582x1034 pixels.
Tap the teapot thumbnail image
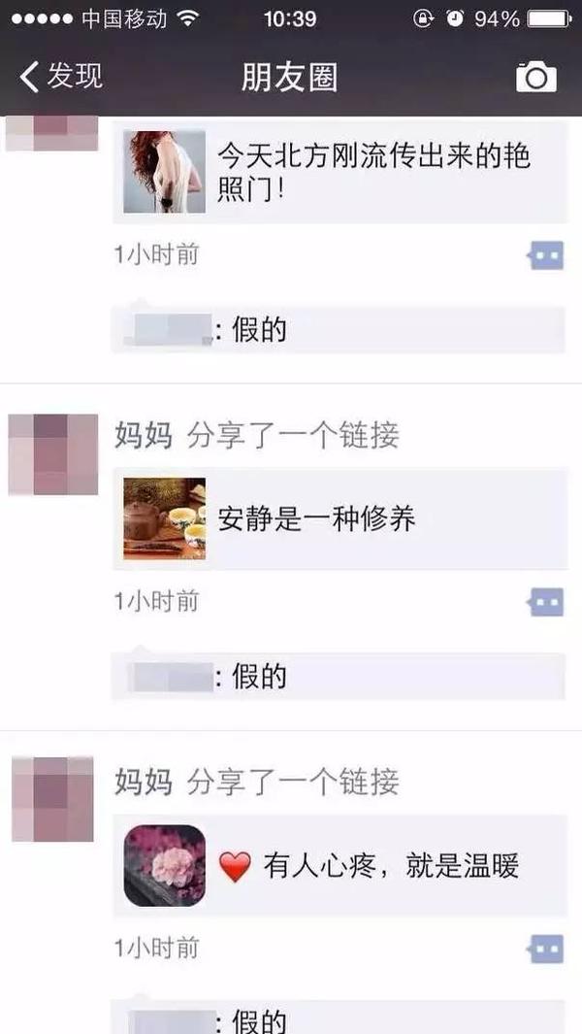pyautogui.click(x=165, y=519)
